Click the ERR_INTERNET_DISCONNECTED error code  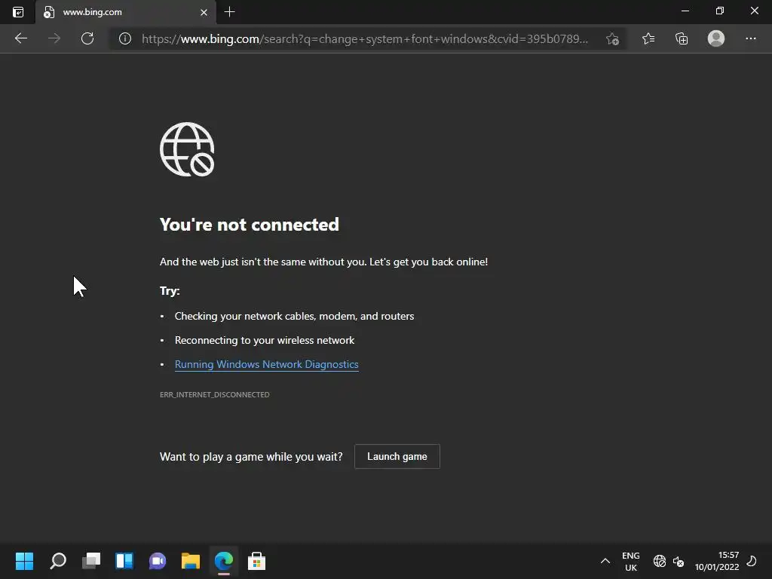[215, 394]
